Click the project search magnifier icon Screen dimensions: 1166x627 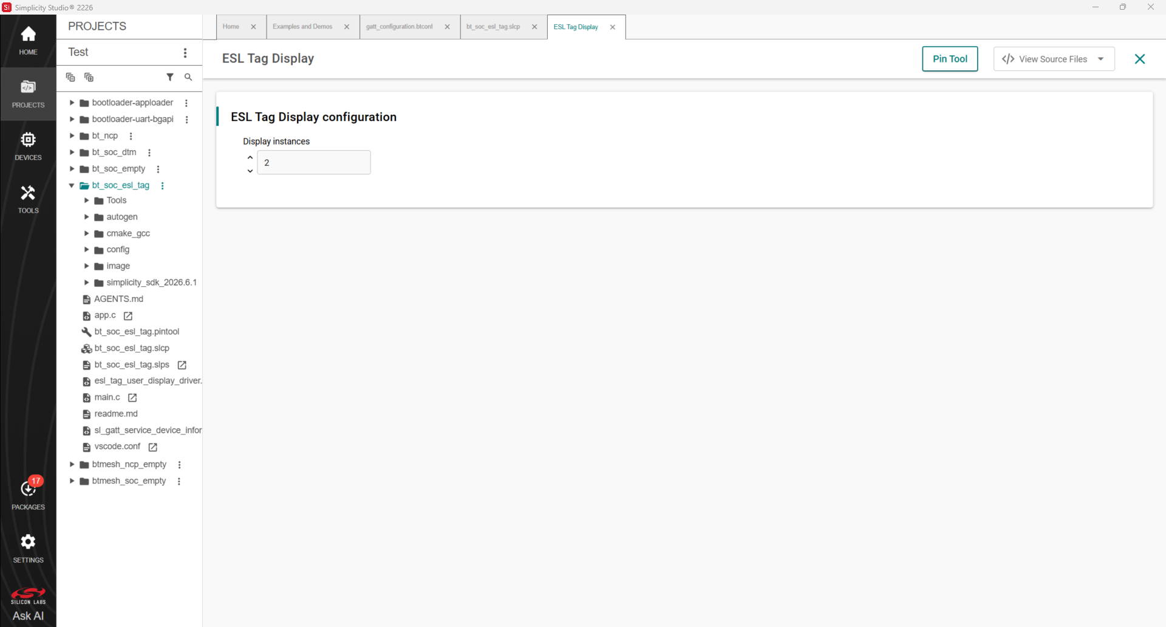tap(188, 77)
